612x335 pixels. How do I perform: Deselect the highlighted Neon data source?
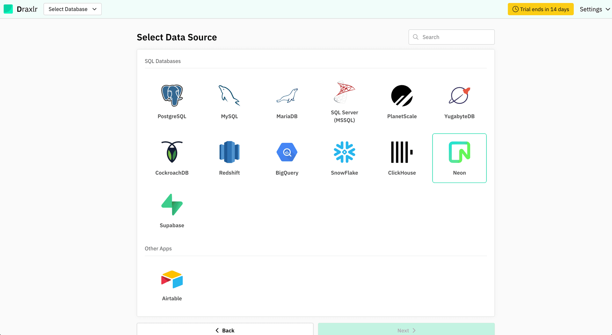[459, 152]
